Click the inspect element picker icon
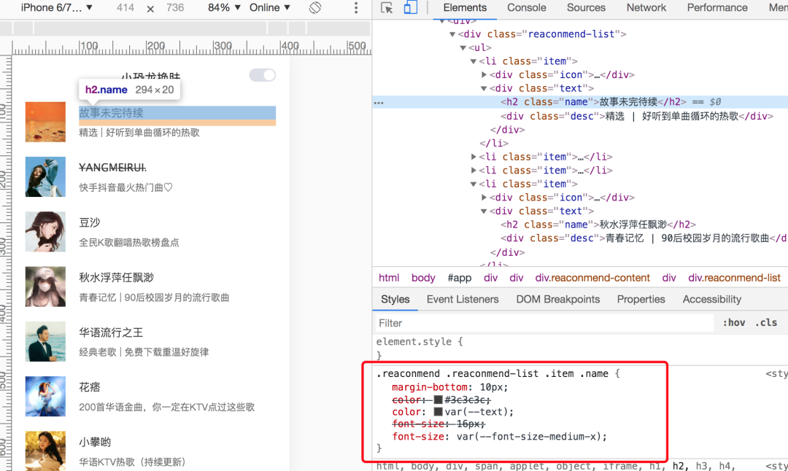Viewport: 788px width, 471px height. click(x=387, y=7)
